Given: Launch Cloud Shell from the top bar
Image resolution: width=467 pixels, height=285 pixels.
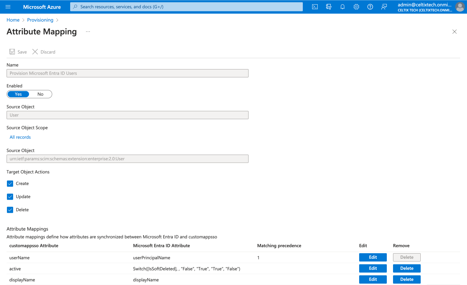Looking at the screenshot, I should (x=315, y=7).
